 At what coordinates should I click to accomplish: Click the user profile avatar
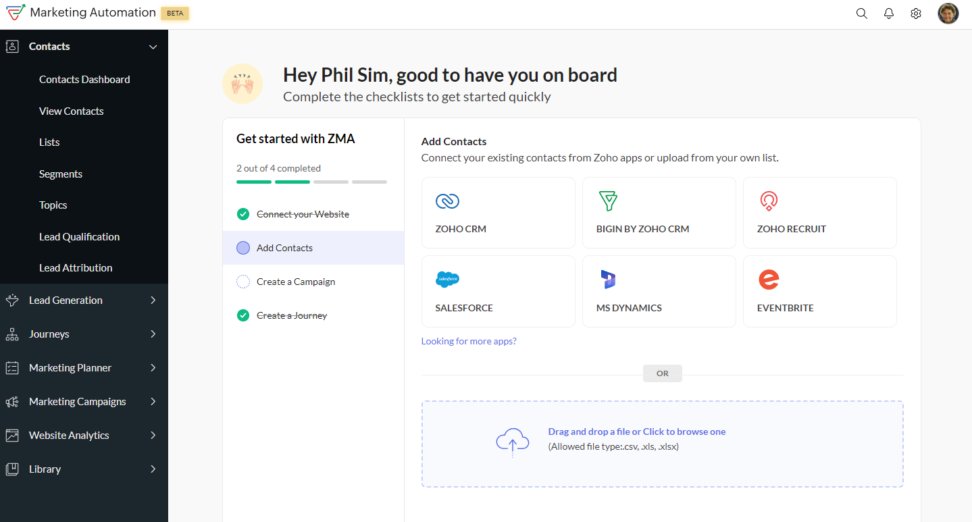click(948, 14)
